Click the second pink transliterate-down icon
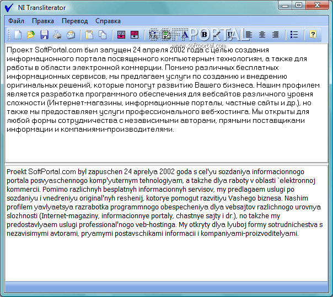Viewport: 333px width, 297px height. click(x=135, y=35)
